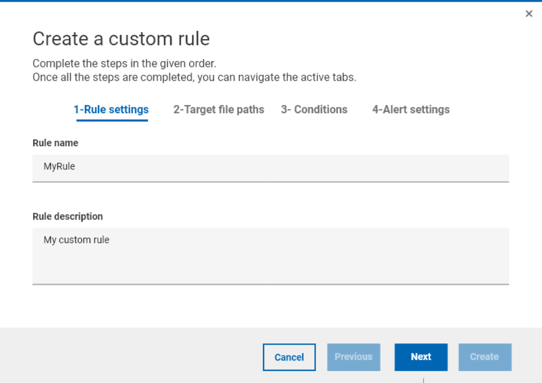Click the "Rule name" field label

56,143
